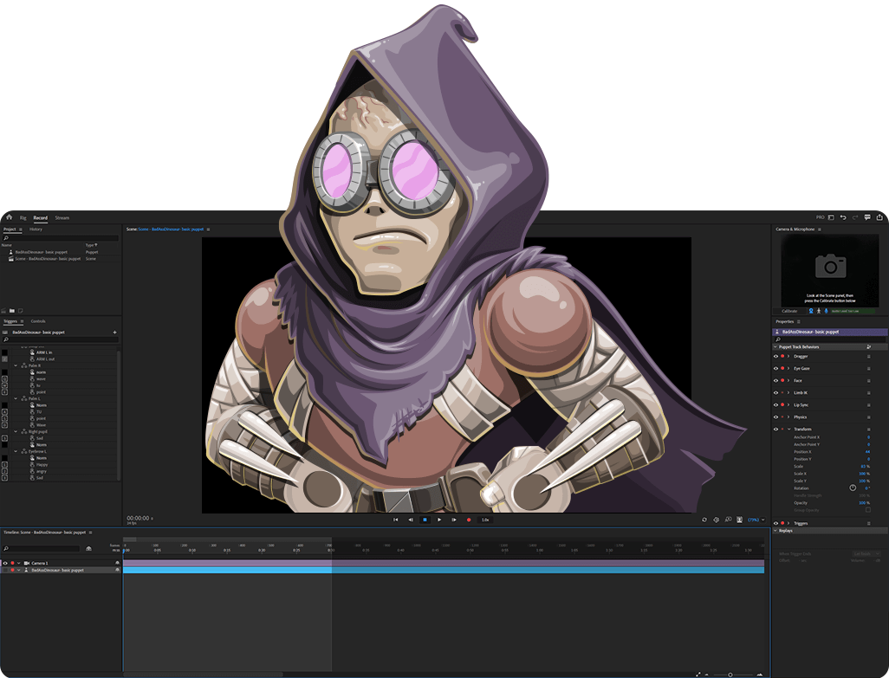
Task: Click the Undo arrow in top bar
Action: tap(843, 217)
